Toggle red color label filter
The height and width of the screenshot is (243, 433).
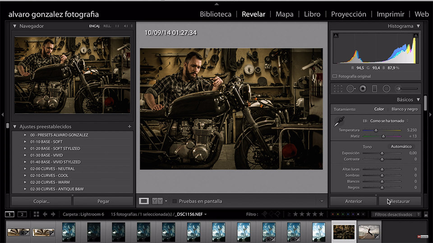[x=332, y=214]
